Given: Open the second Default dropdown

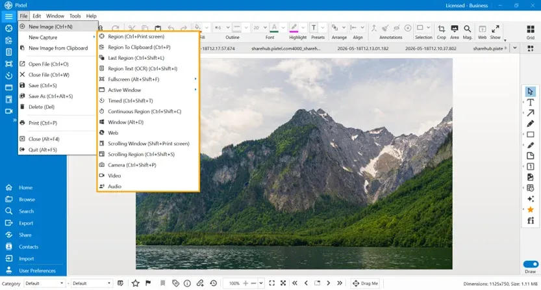Looking at the screenshot, I should click(x=92, y=283).
